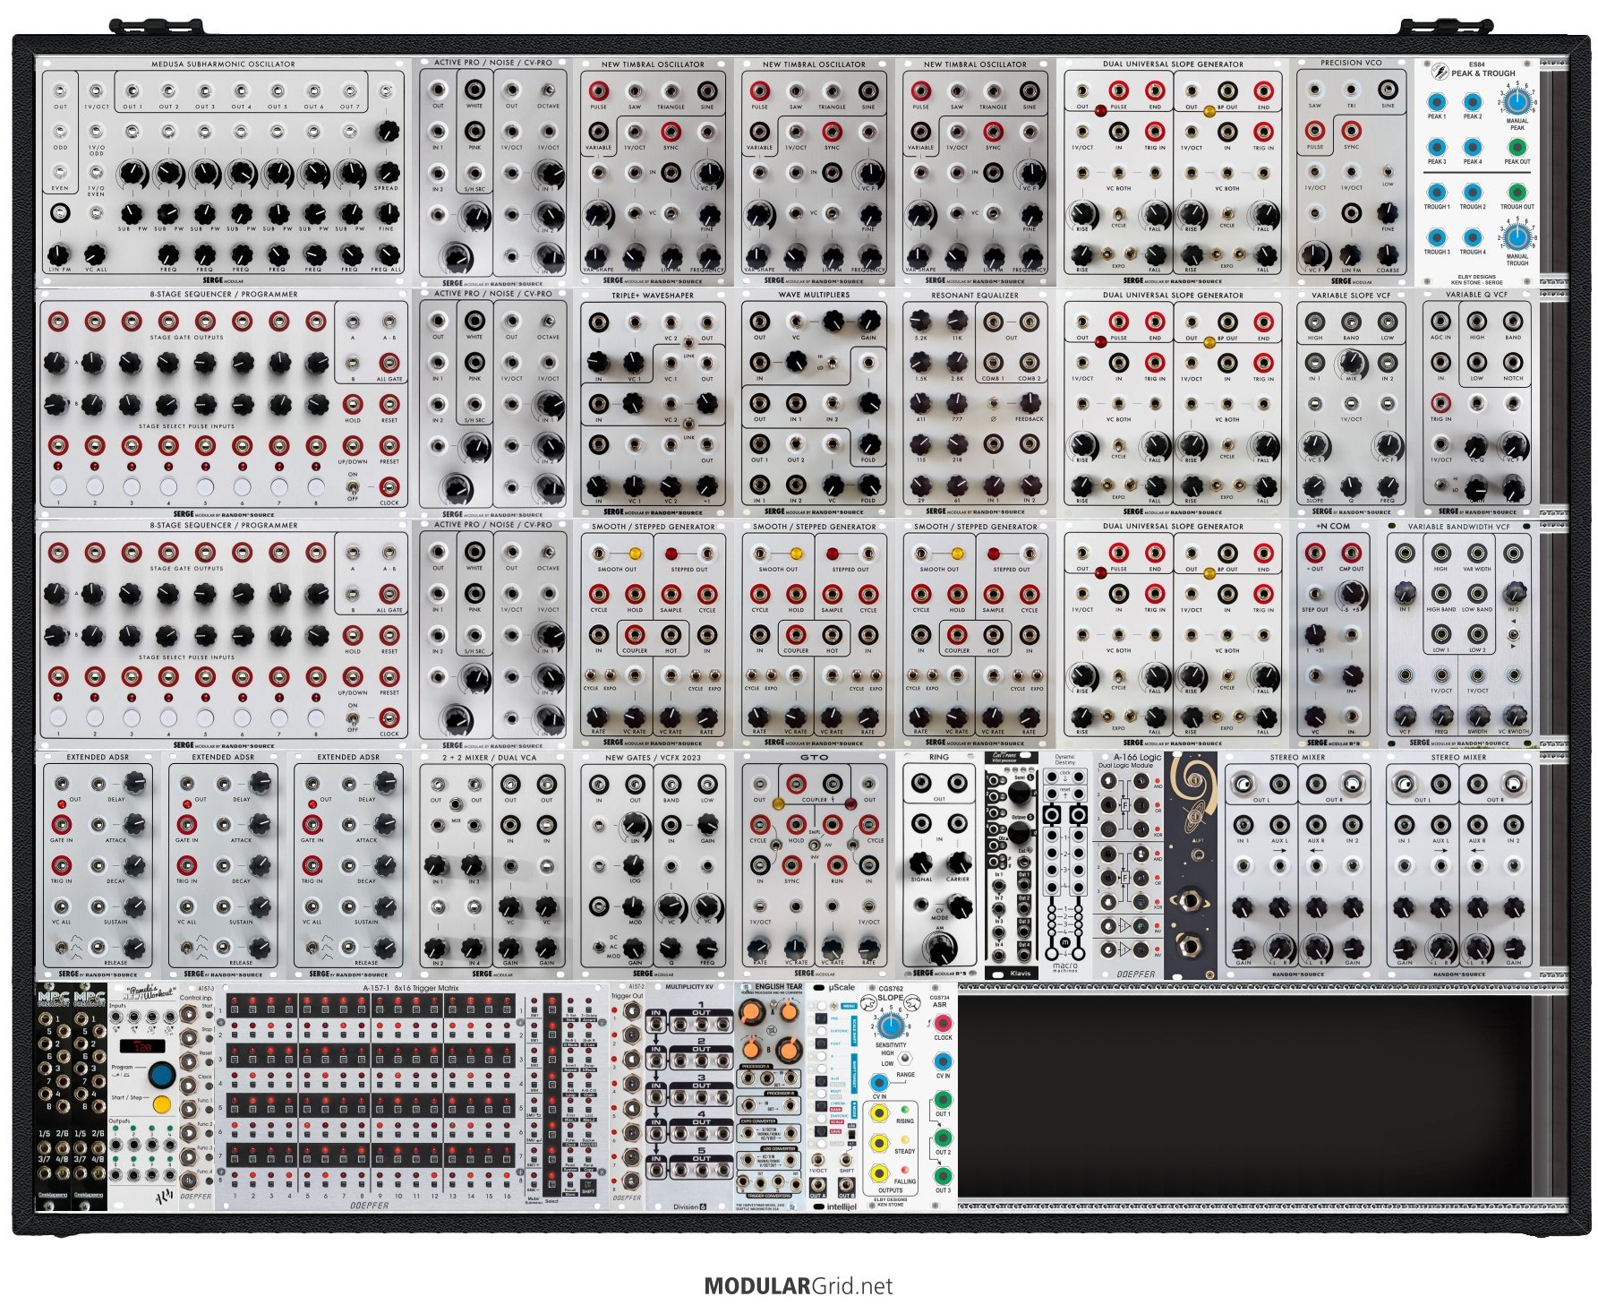Click the red CLOCK jack on CGS734 ASR
1598x1305 pixels.
coord(943,1023)
